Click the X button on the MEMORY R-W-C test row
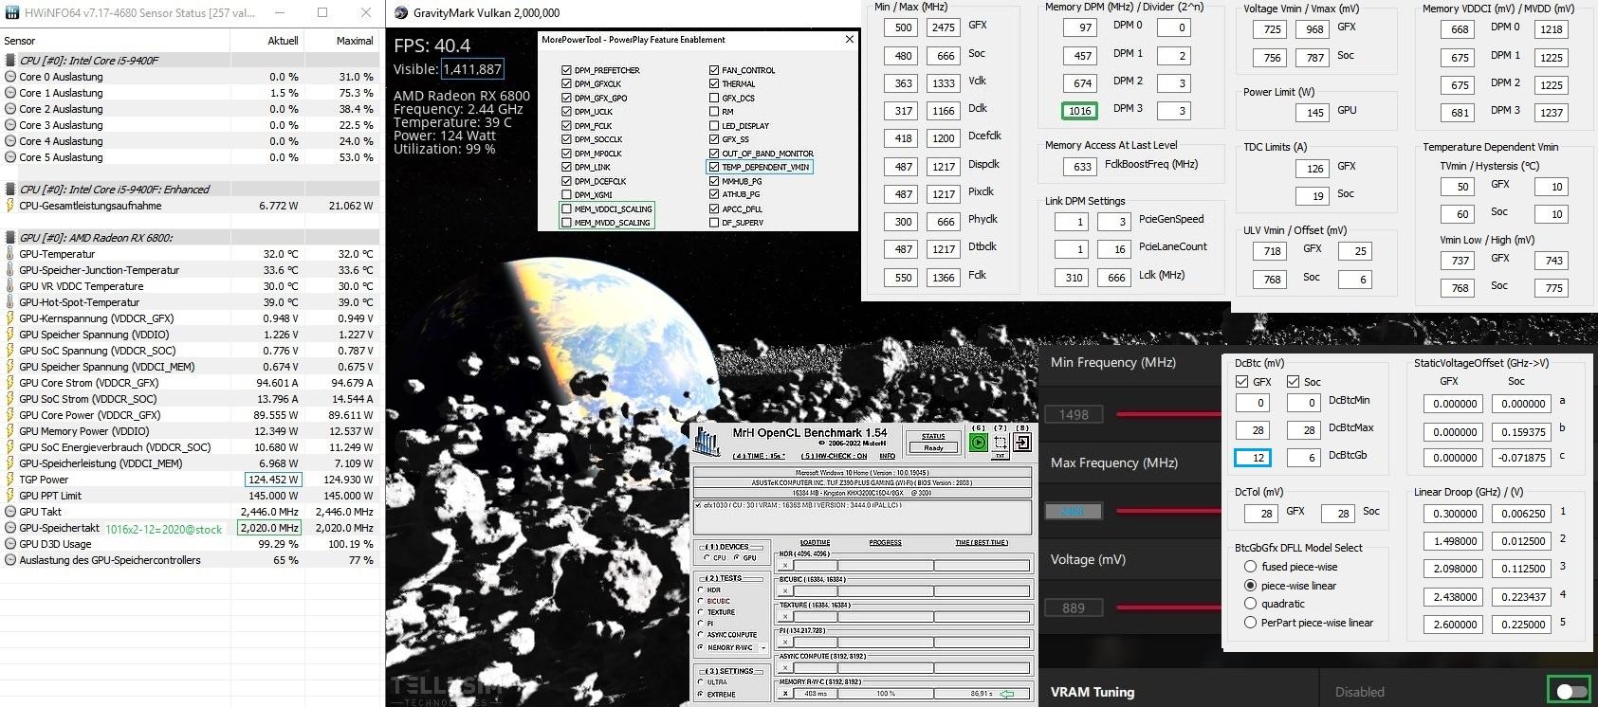Image resolution: width=1598 pixels, height=707 pixels. (785, 693)
